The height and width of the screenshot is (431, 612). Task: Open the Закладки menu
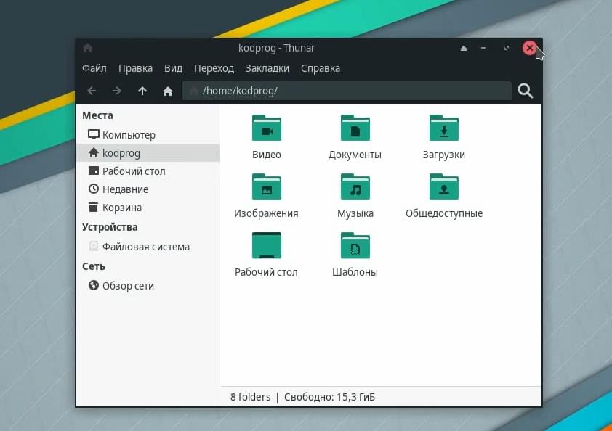267,68
